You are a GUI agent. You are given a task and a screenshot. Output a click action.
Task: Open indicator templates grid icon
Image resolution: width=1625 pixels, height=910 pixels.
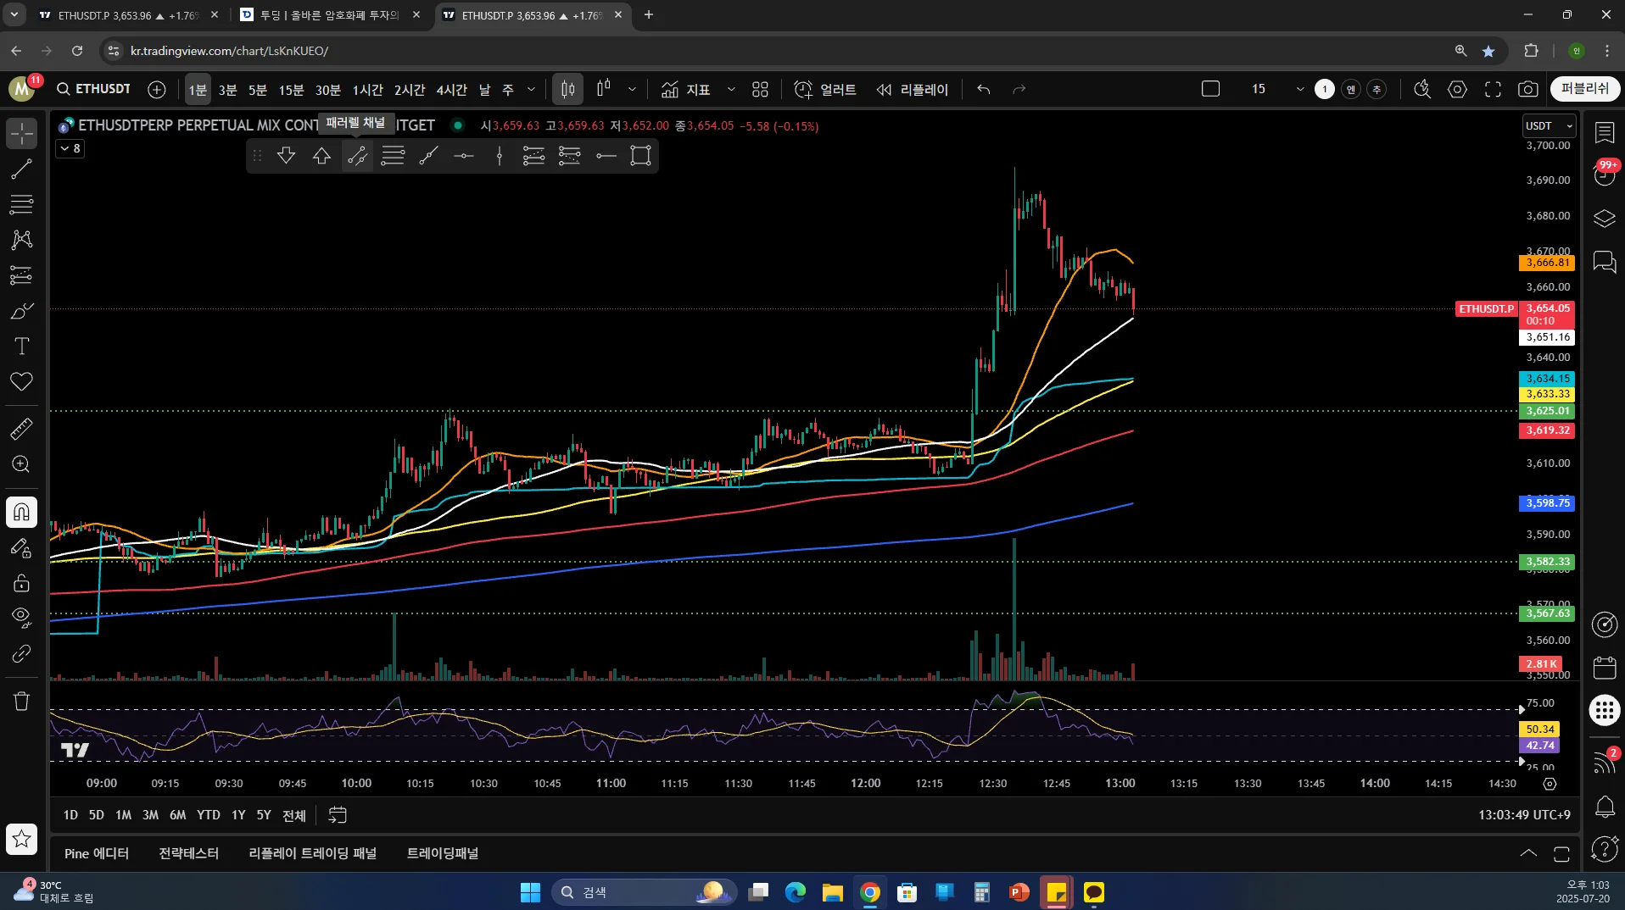tap(760, 89)
